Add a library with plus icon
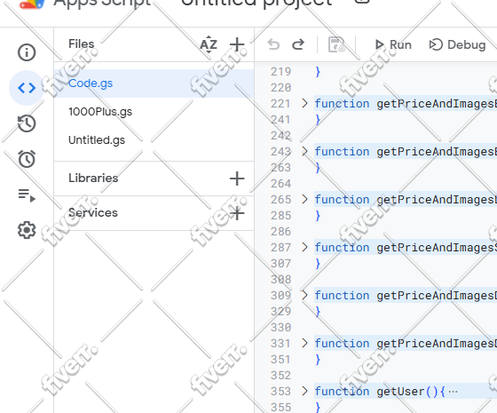Screen dimensions: 497x413 pyautogui.click(x=237, y=179)
